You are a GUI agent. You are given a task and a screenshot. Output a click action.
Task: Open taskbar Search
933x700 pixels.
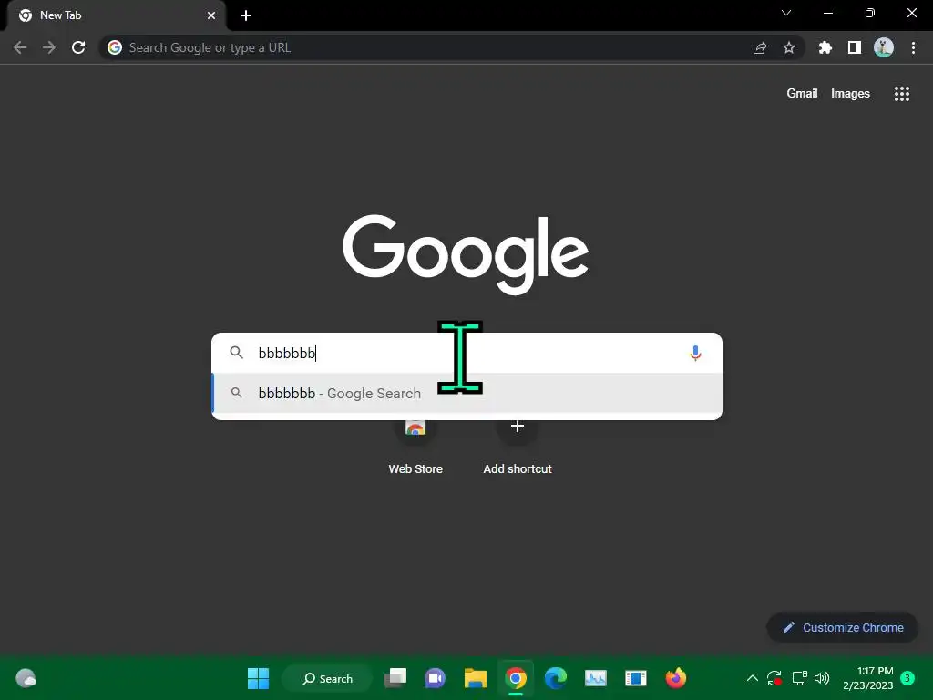click(x=327, y=678)
